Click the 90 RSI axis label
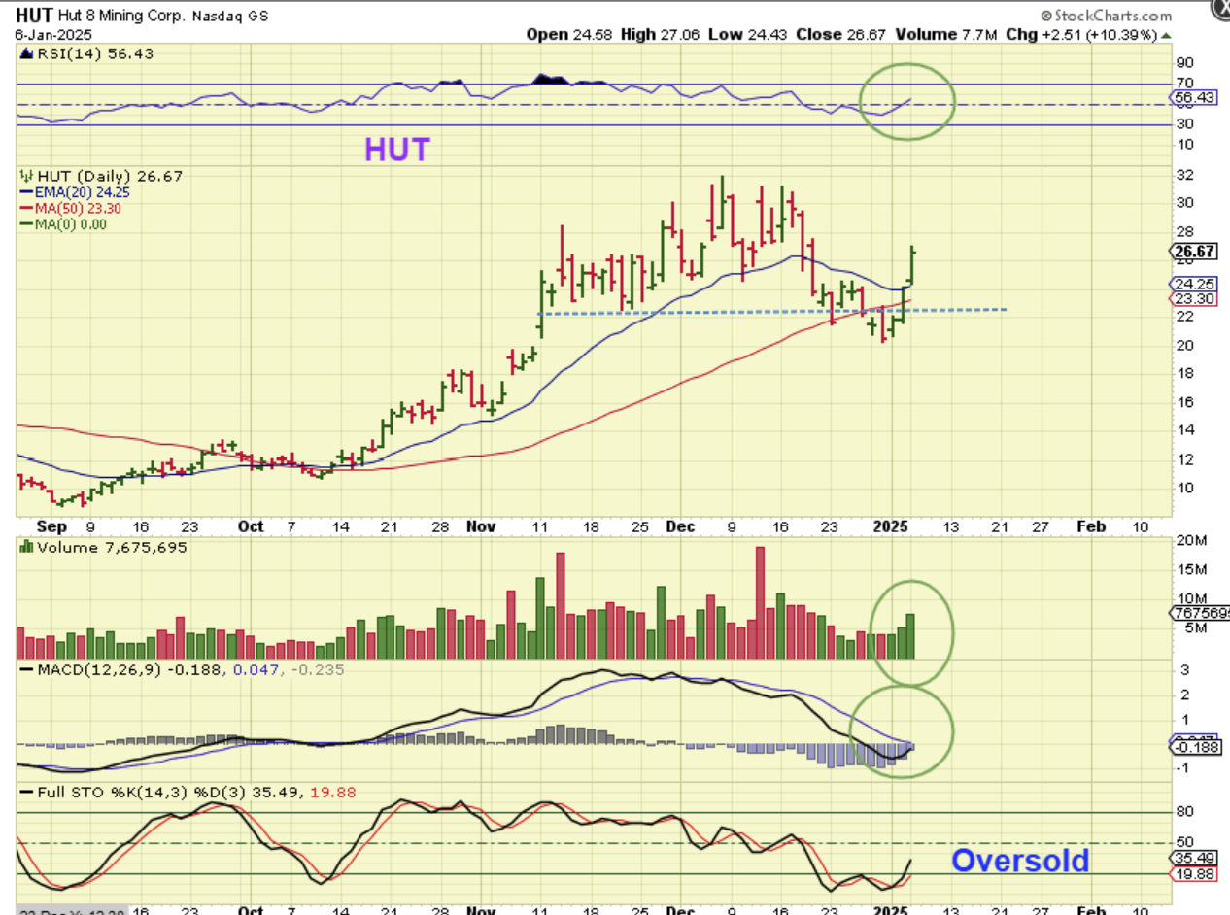This screenshot has height=915, width=1230. click(x=1185, y=62)
